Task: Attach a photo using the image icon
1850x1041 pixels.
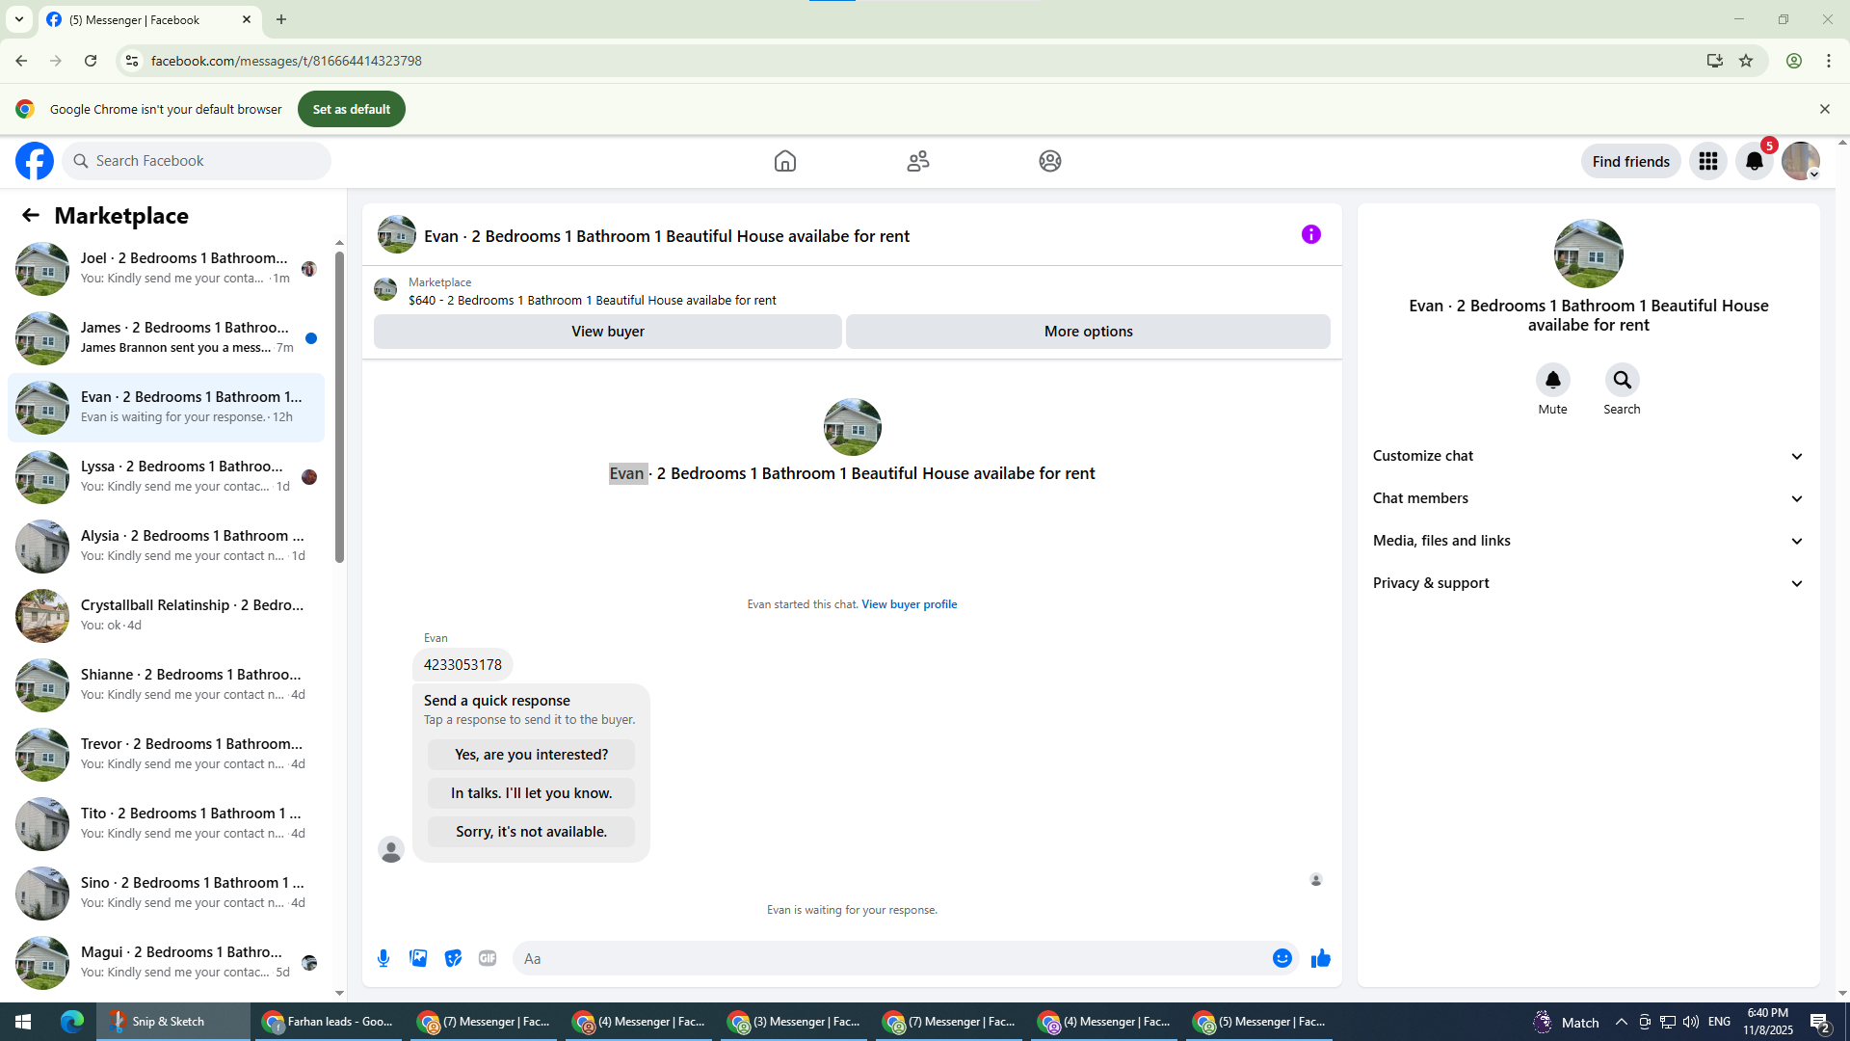Action: tap(418, 958)
